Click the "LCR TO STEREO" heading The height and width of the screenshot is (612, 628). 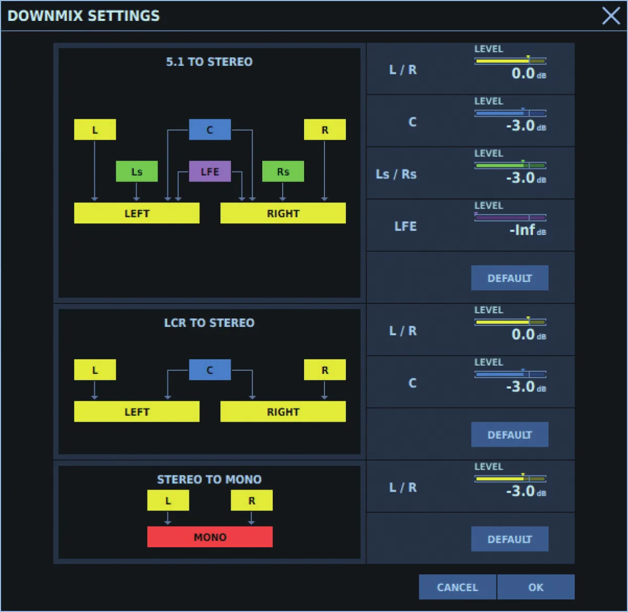point(209,323)
